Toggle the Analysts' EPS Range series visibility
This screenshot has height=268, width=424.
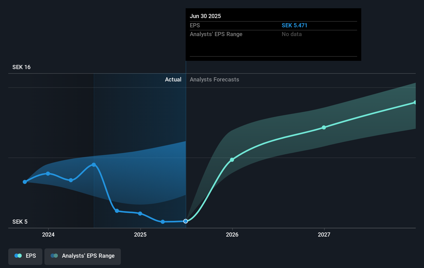82,256
